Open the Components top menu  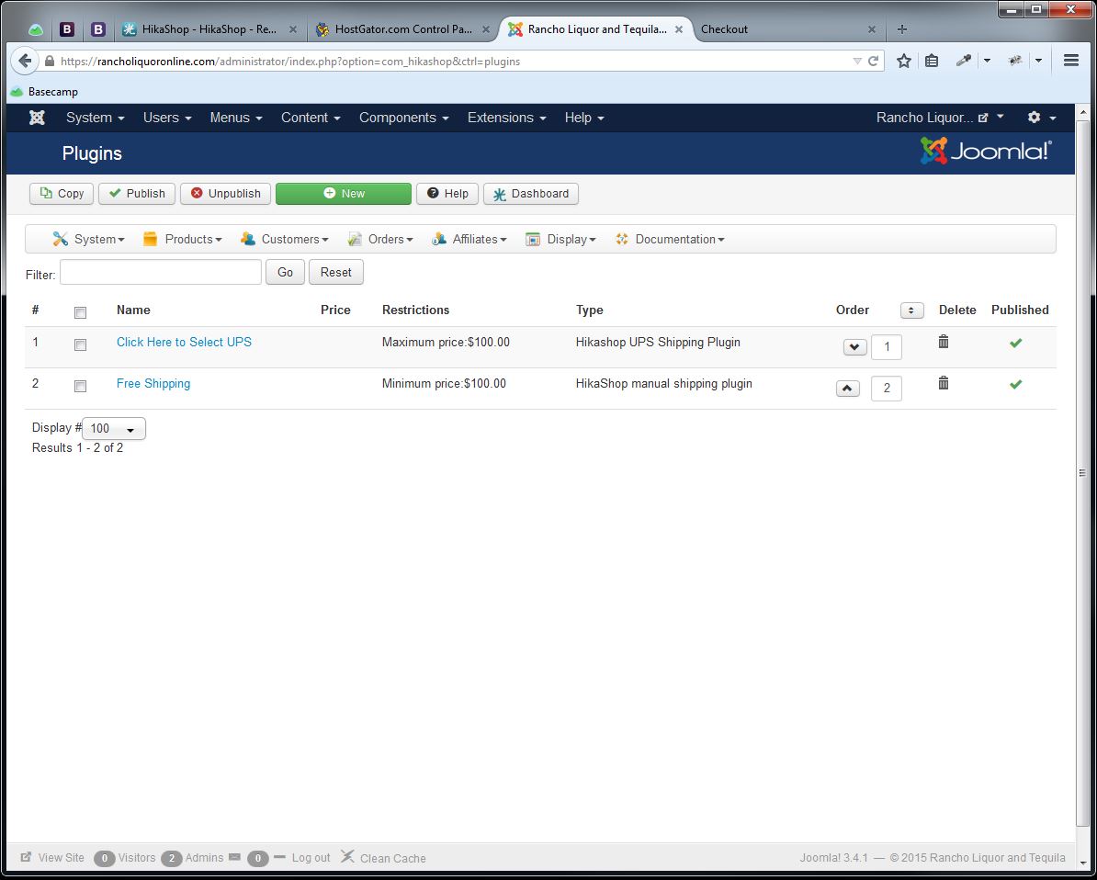pos(403,118)
